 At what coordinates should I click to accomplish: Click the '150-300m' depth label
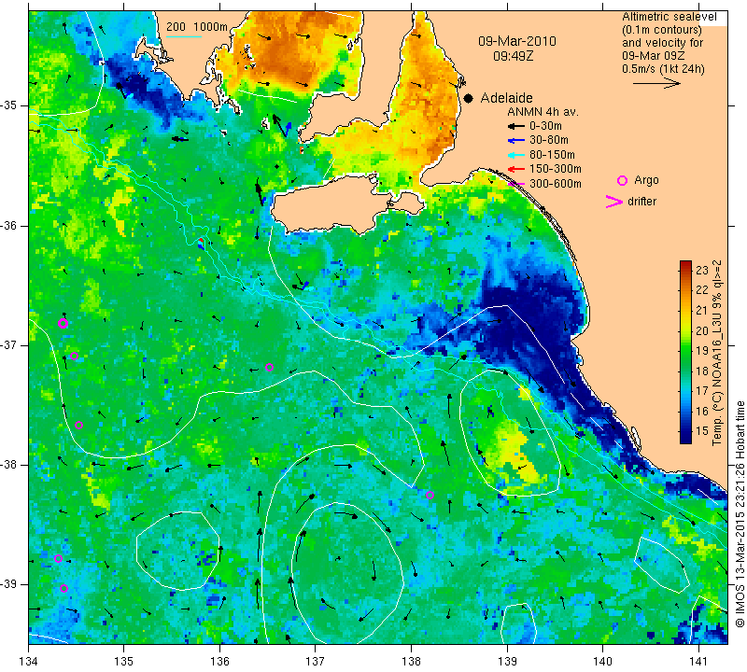point(555,169)
